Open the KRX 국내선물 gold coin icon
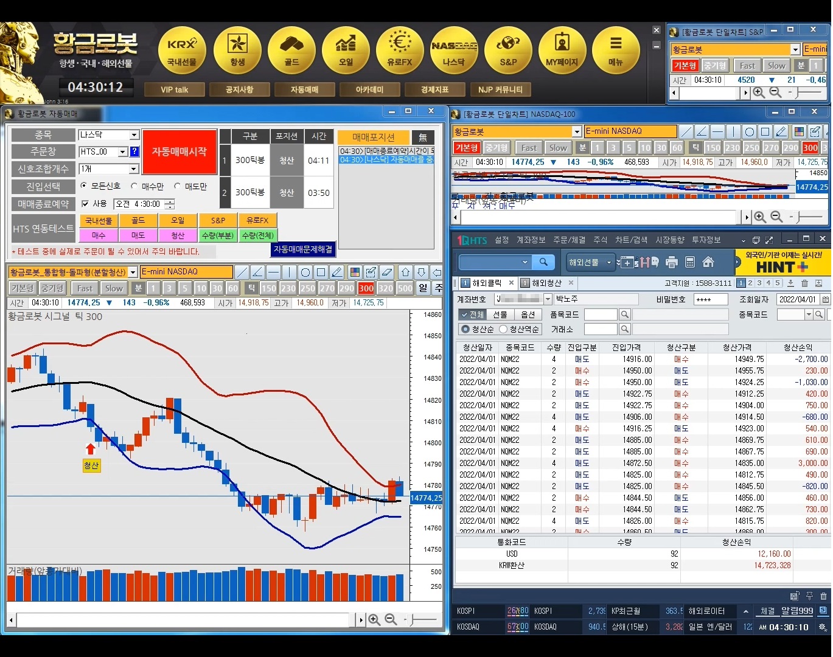 (182, 51)
